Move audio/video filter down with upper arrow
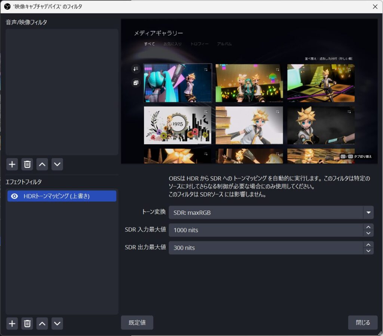 [57, 164]
